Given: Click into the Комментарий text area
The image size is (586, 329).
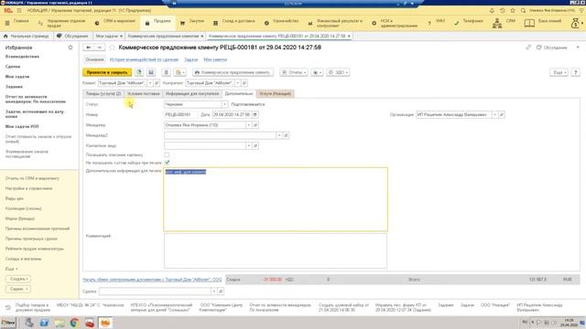Looking at the screenshot, I should 276,250.
